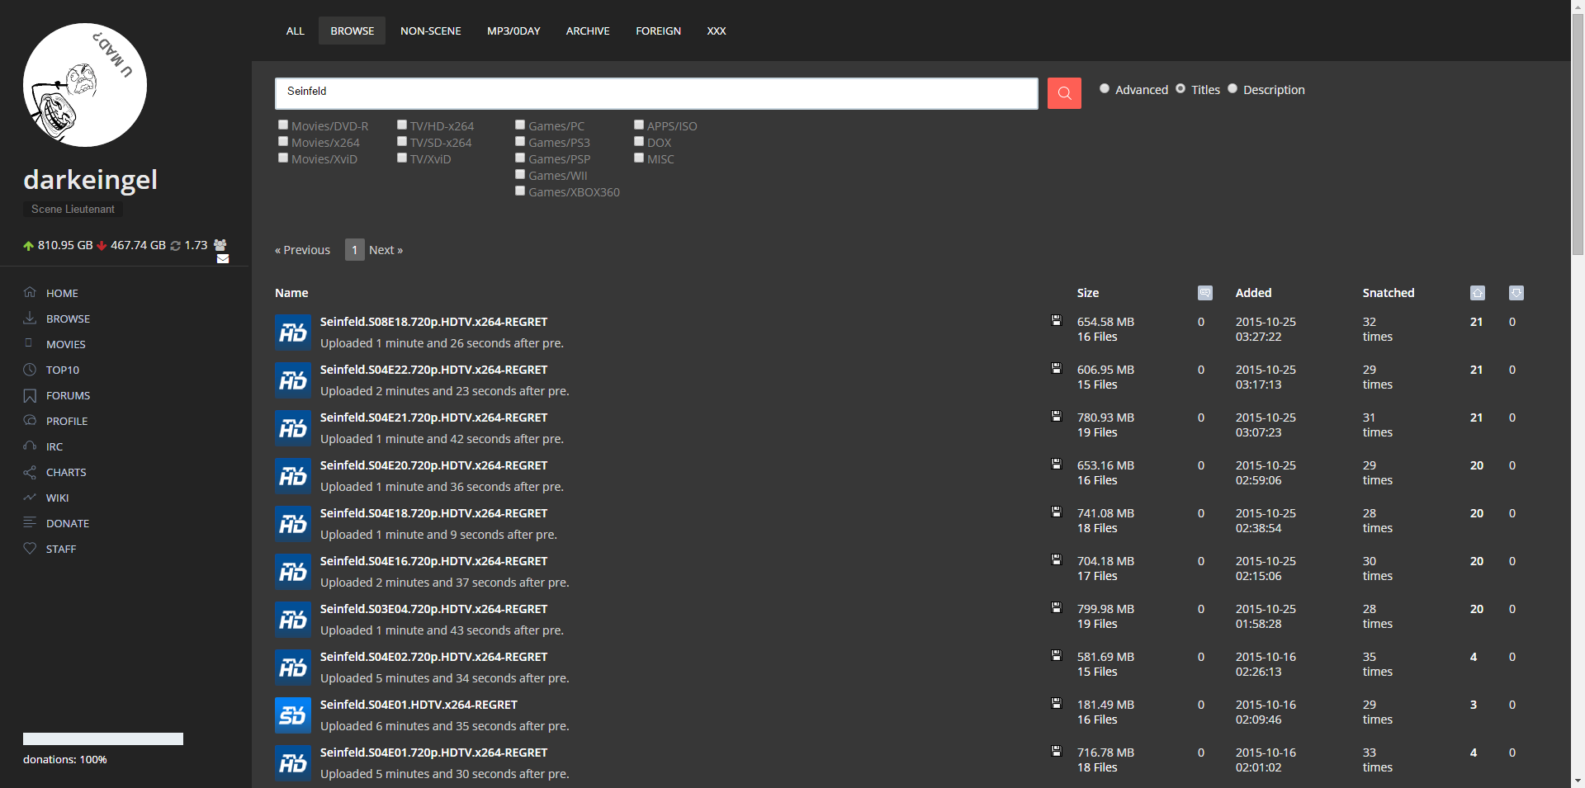Download Seinfeld.S08E18 via its floppy disk icon
Screen dimensions: 1585x788
[x=1056, y=320]
